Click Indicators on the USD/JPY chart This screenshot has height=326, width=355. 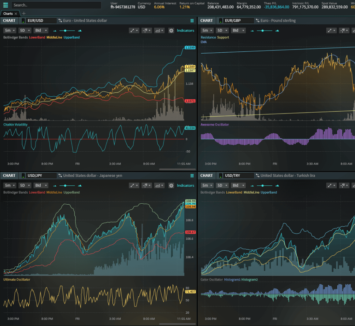point(185,185)
